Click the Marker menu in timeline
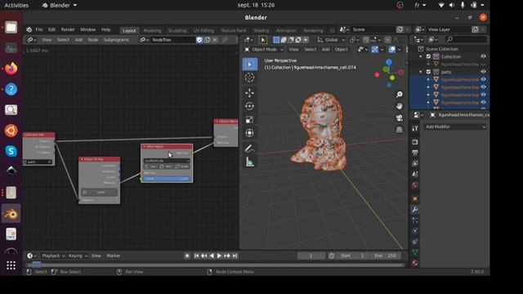Screen dimensions: 523x294 click(114, 256)
